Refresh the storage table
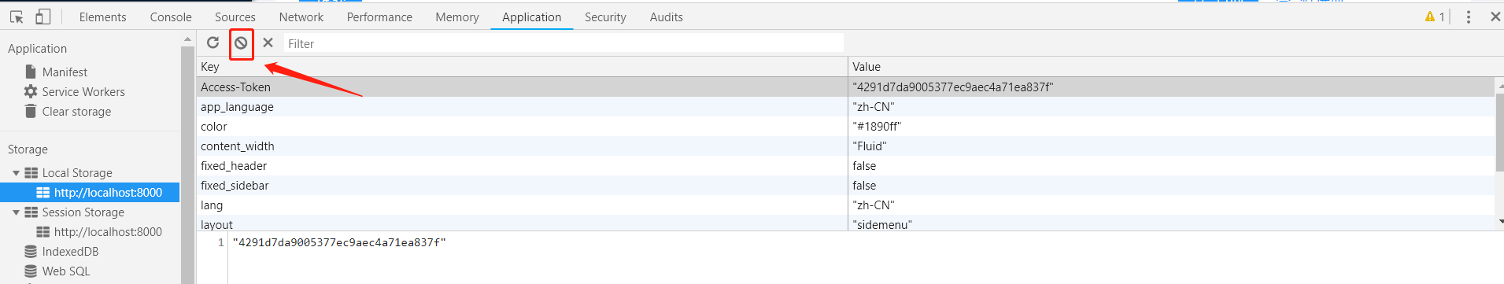1504x284 pixels. point(212,42)
